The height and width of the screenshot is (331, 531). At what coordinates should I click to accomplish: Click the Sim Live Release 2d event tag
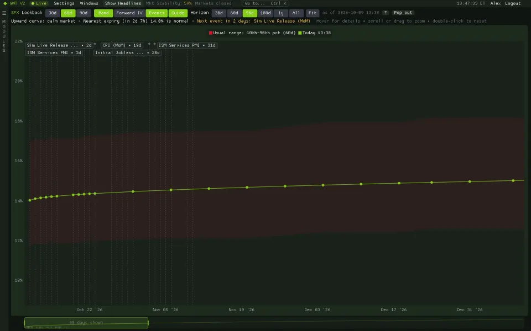(59, 45)
